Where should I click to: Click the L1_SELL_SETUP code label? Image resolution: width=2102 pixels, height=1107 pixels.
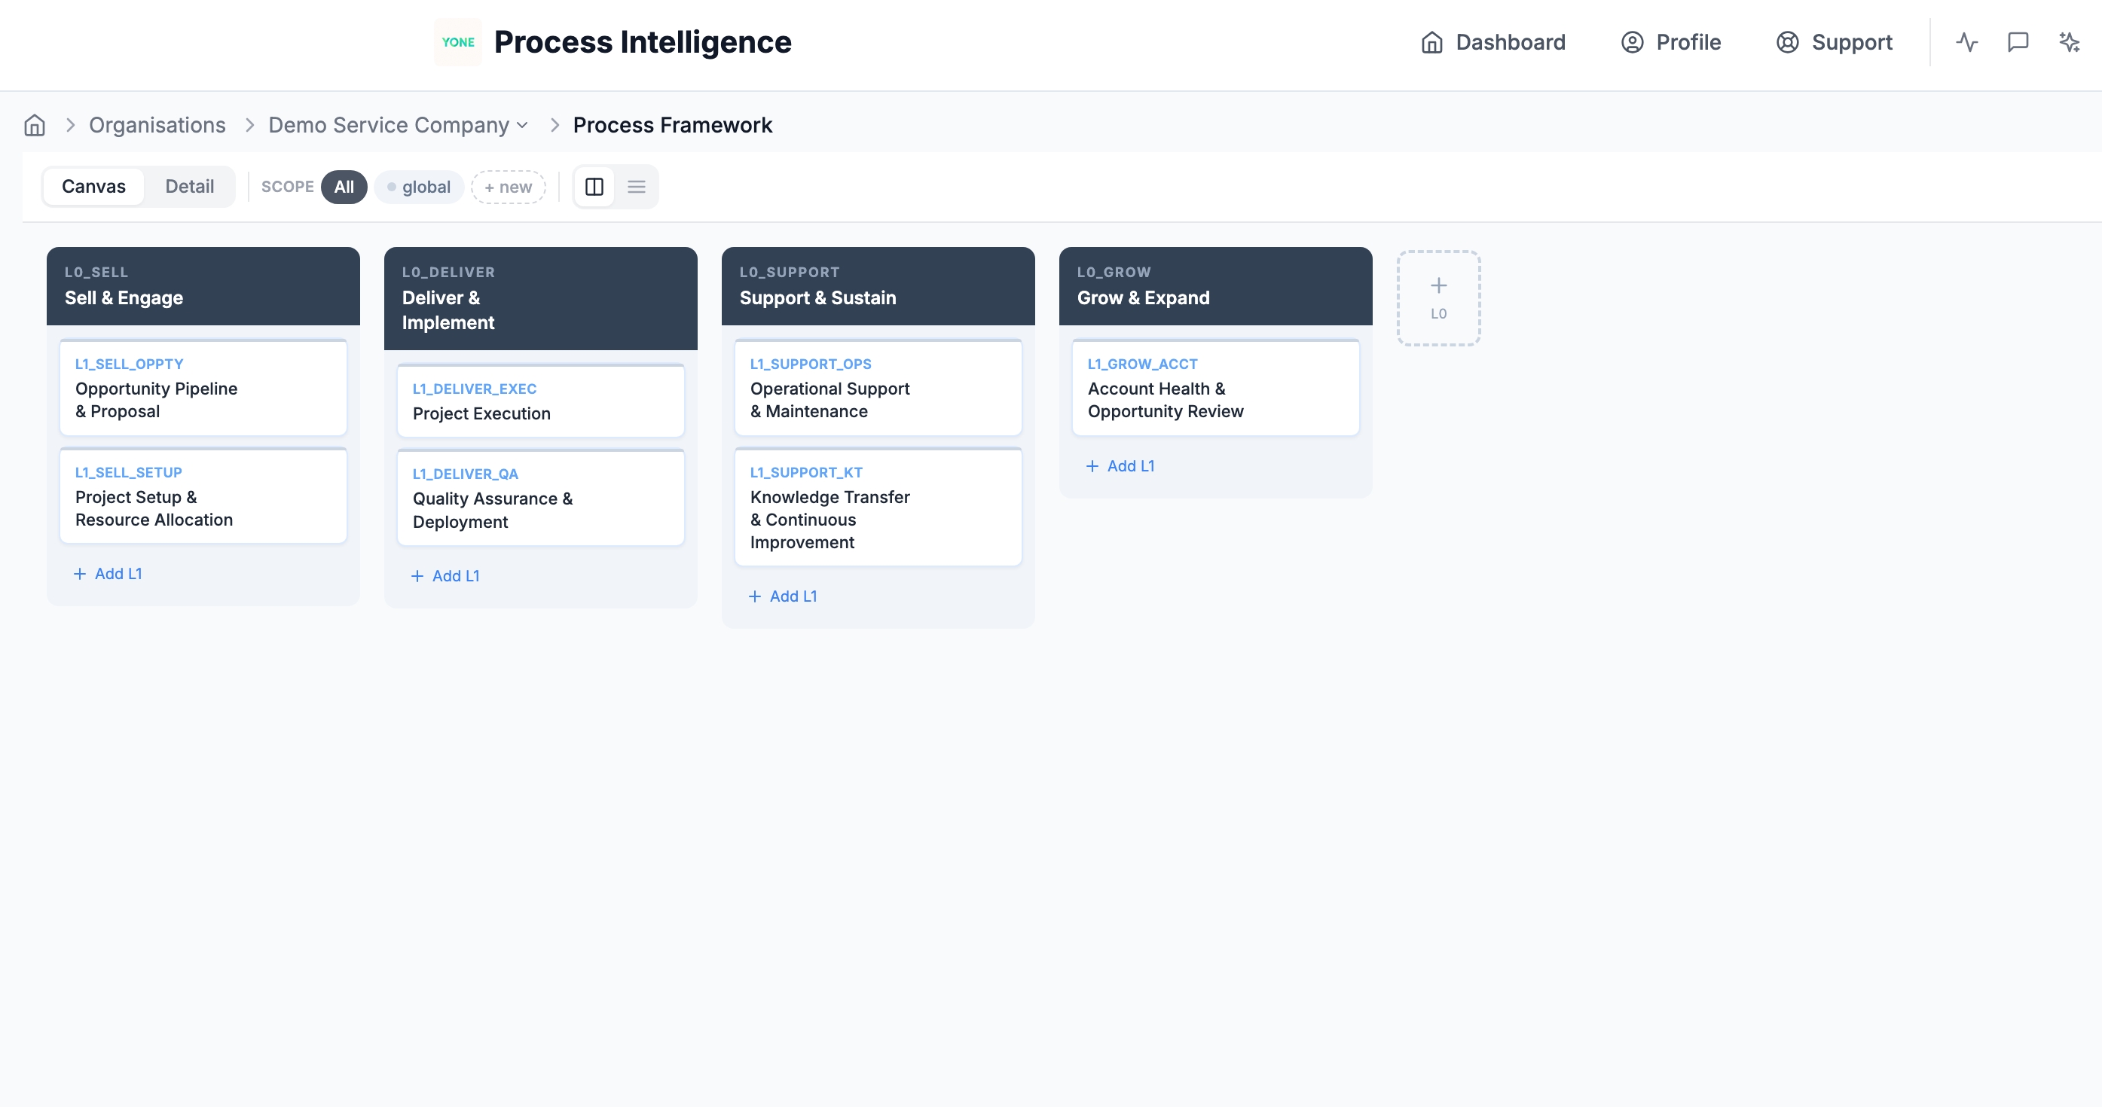128,472
